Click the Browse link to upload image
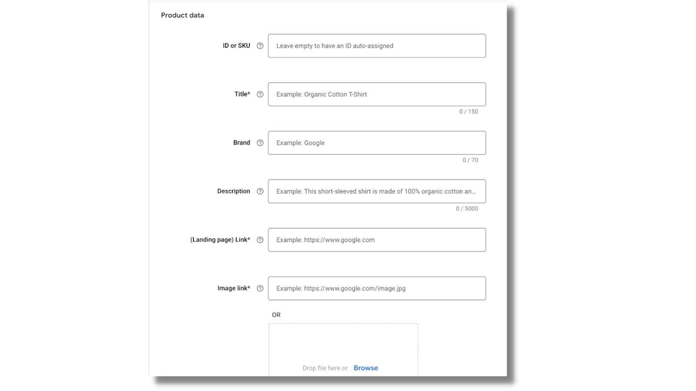Screen dimensions: 696x391 366,368
